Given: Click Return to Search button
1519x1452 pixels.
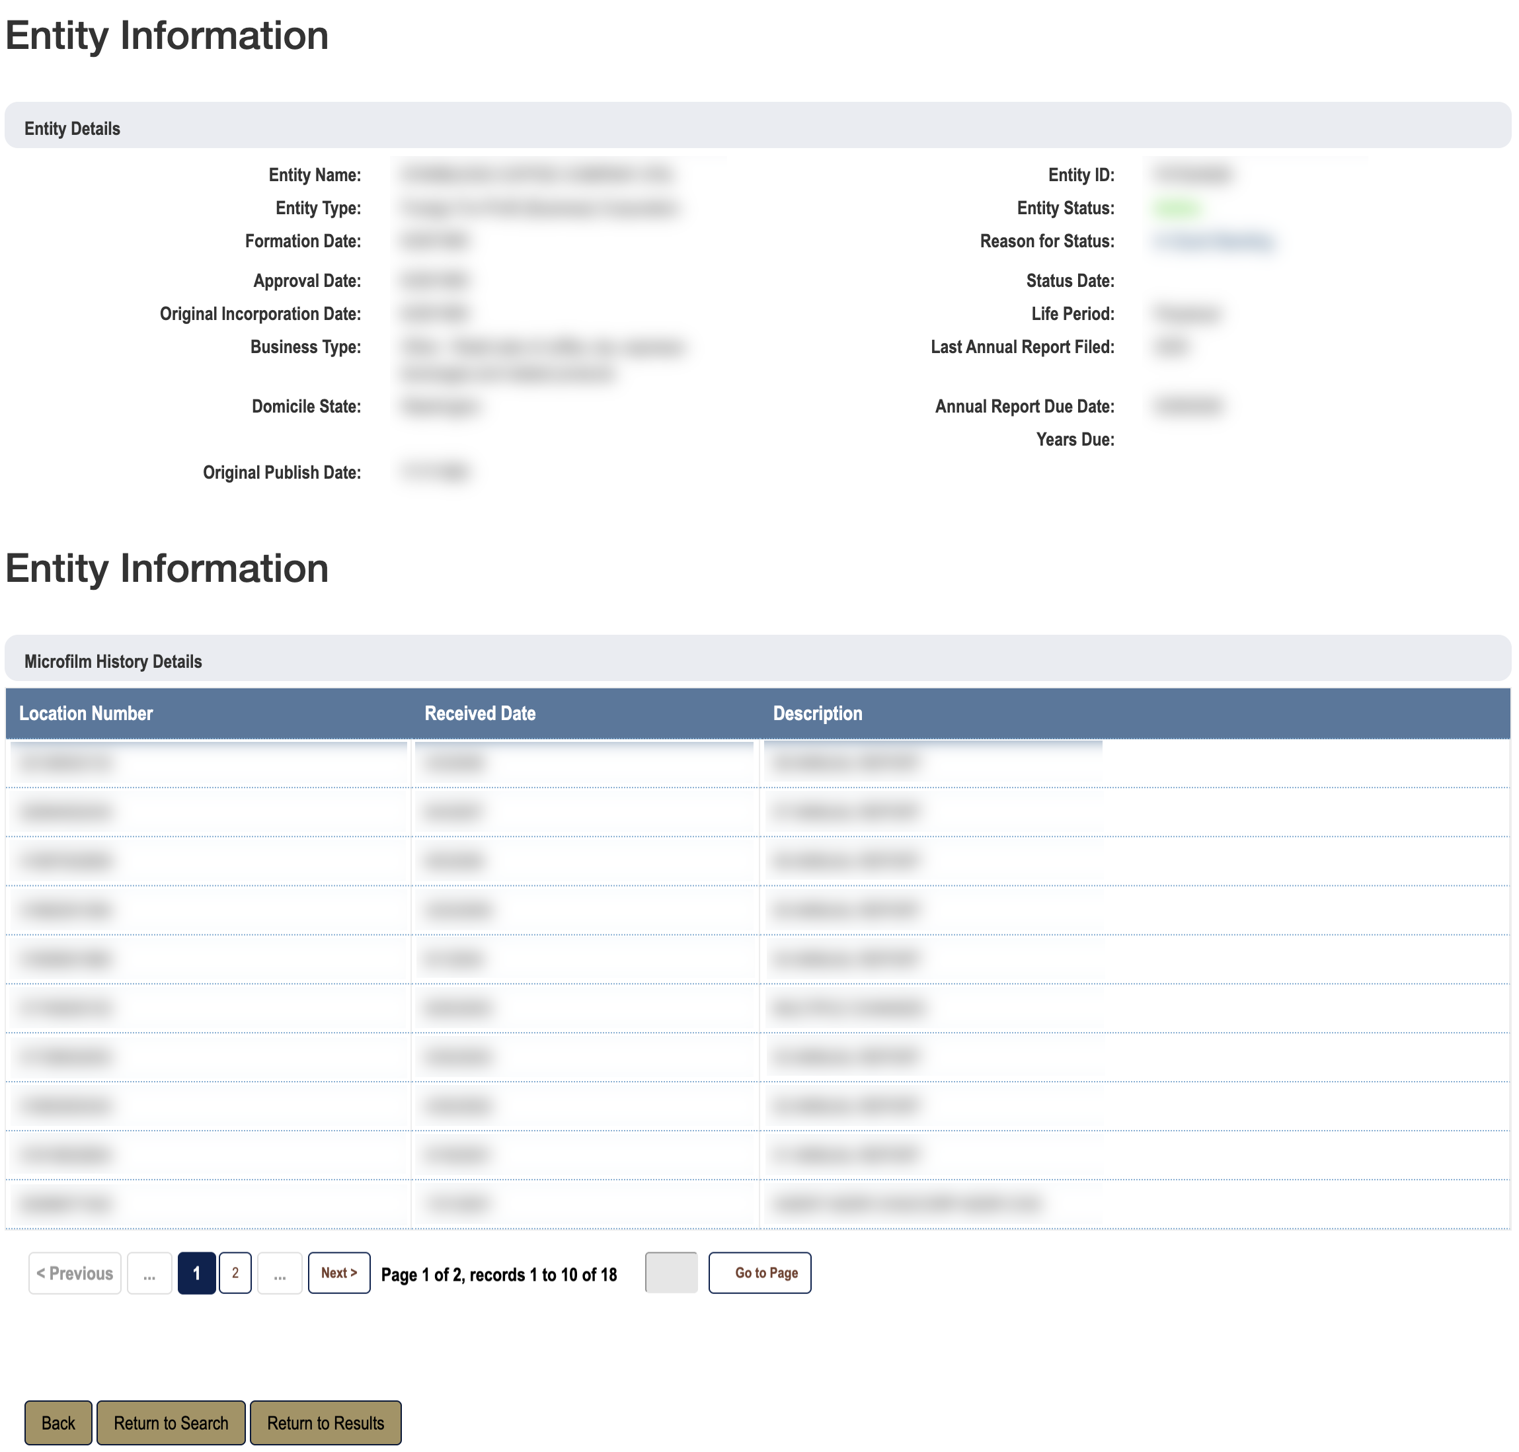Looking at the screenshot, I should pos(171,1423).
